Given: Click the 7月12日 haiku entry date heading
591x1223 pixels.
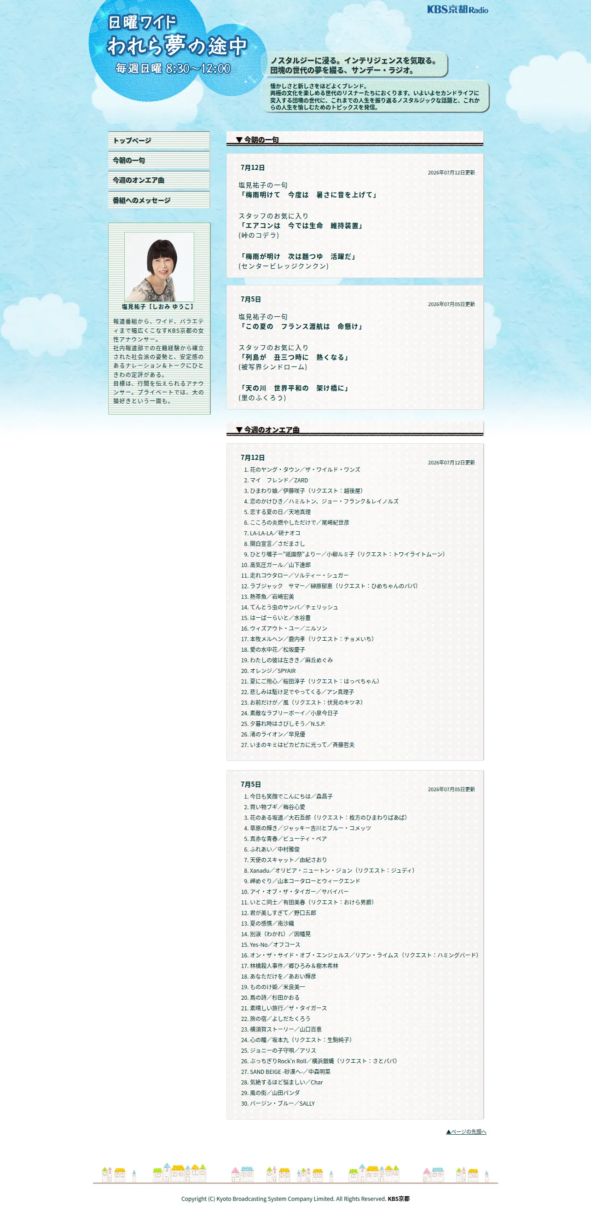Looking at the screenshot, I should pos(253,168).
